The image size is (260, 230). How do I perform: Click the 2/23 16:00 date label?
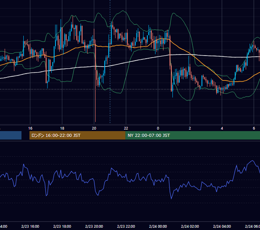coord(30,226)
